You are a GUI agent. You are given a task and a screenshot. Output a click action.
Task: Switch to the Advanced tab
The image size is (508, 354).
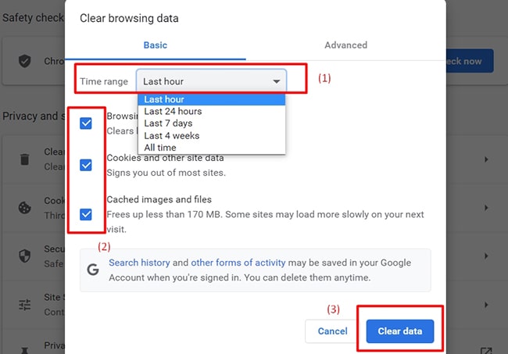345,45
